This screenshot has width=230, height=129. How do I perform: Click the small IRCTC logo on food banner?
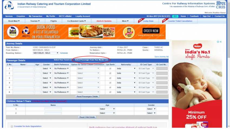26,32
